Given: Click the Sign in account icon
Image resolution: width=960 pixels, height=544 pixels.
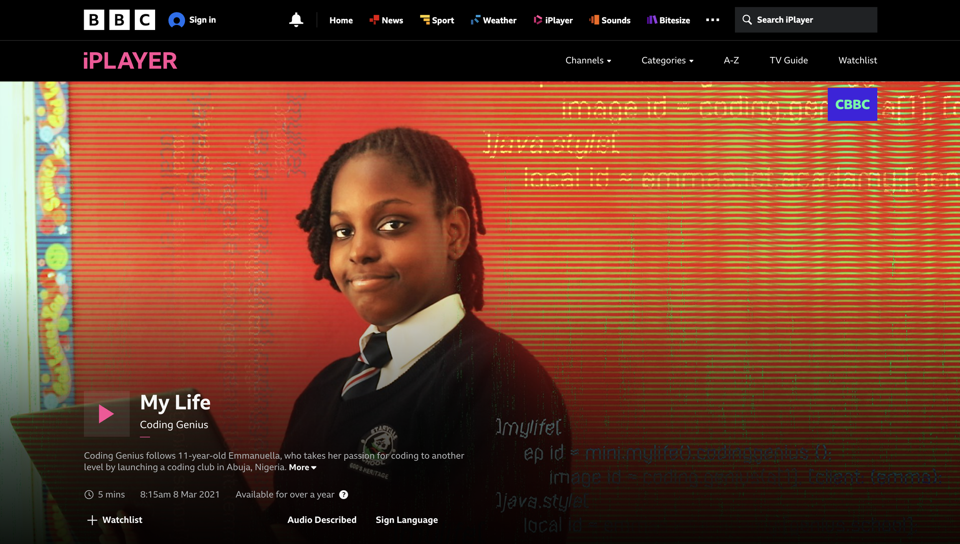Looking at the screenshot, I should pyautogui.click(x=176, y=20).
